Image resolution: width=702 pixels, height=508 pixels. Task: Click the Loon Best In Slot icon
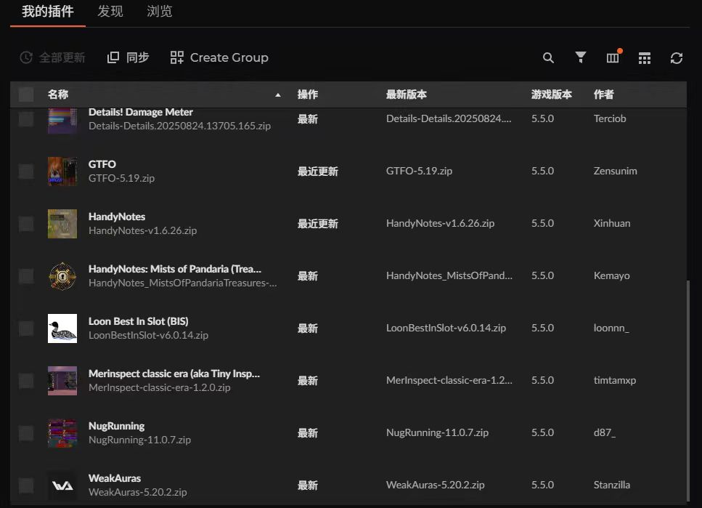pyautogui.click(x=62, y=328)
